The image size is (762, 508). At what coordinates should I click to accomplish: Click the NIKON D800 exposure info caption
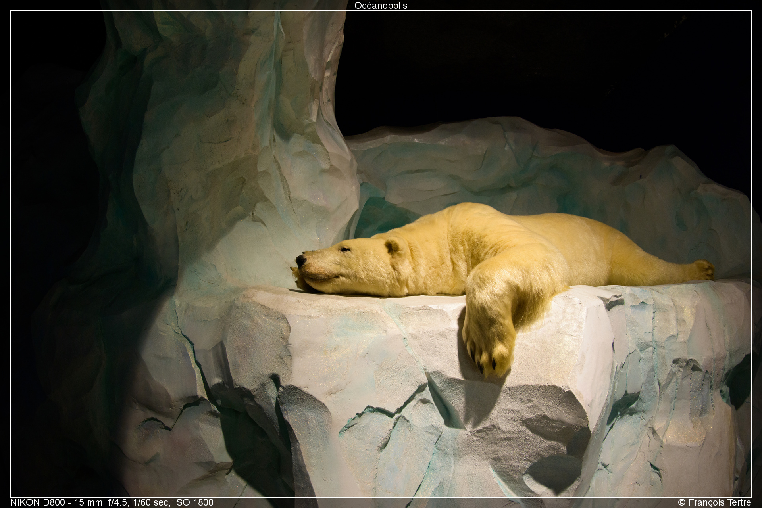coord(112,502)
